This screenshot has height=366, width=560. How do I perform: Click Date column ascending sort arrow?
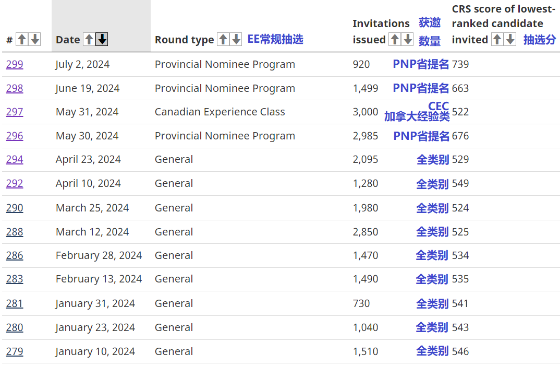click(89, 39)
